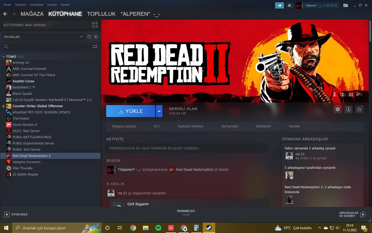
Task: Click the main page vertical scrollbar
Action: 370,31
